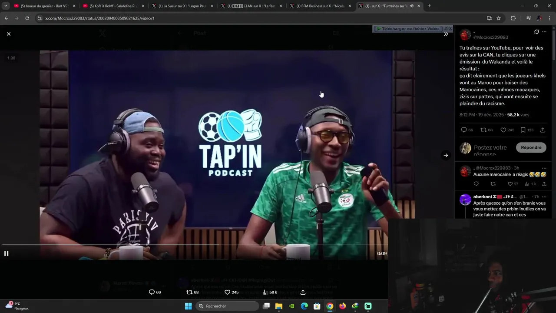The height and width of the screenshot is (313, 556).
Task: View 1 k analytics on 'Aucune marocaine' reply
Action: (x=530, y=184)
